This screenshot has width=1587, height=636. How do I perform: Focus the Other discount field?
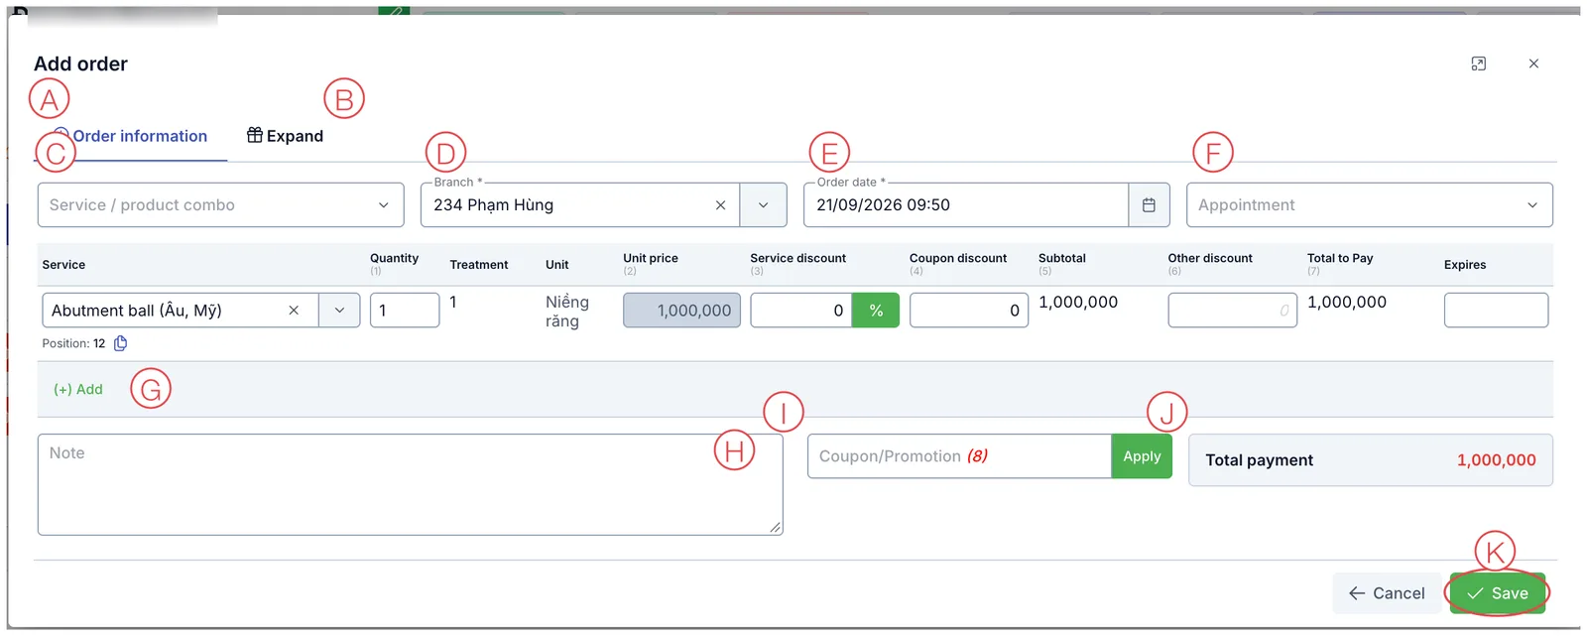tap(1233, 311)
